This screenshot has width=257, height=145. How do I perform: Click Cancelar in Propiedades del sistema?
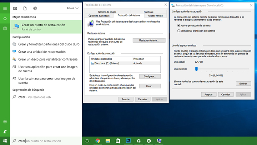[142, 99]
